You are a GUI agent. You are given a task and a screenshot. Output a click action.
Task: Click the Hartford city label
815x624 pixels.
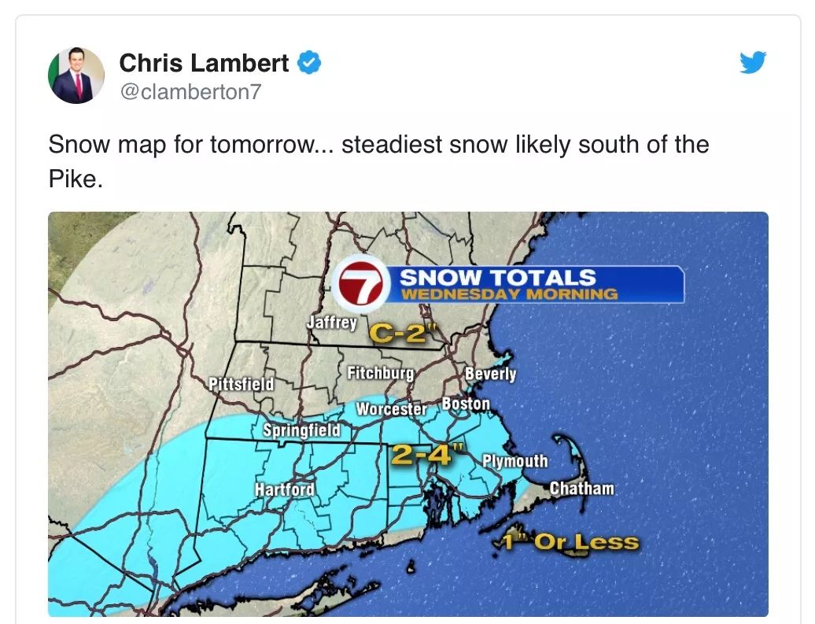(284, 489)
